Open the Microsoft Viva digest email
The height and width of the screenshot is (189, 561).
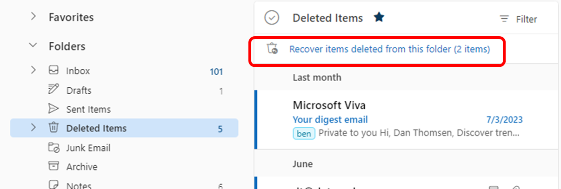(407, 119)
